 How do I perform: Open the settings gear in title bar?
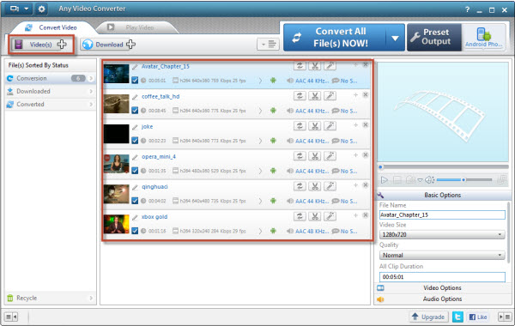click(x=41, y=9)
